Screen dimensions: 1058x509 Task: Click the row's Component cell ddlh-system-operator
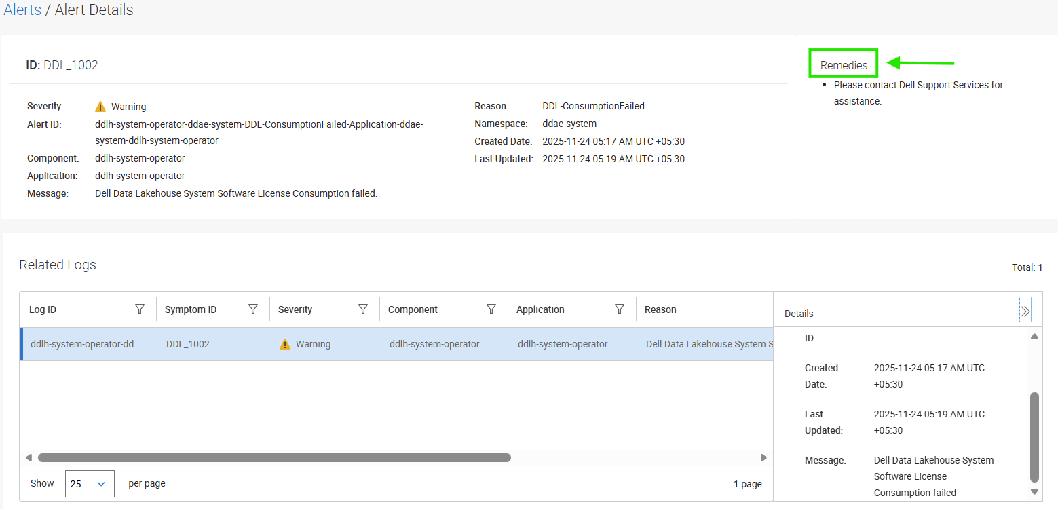point(434,344)
